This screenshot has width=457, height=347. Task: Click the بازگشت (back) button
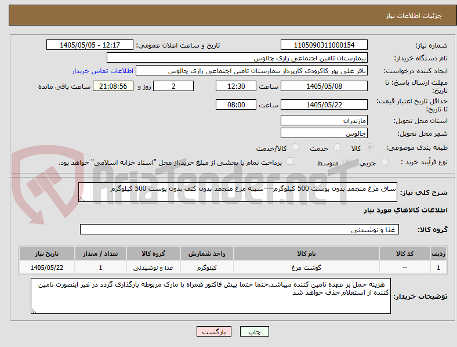coord(214,331)
